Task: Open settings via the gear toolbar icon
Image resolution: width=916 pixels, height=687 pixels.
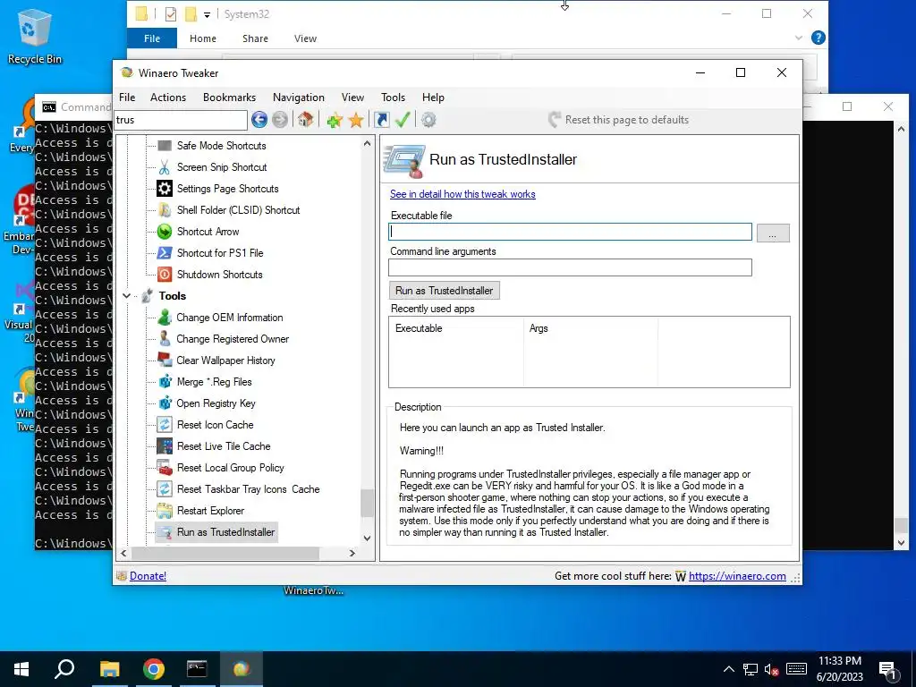Action: (x=428, y=120)
